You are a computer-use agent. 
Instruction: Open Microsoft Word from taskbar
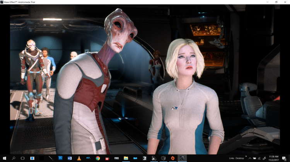click(x=70, y=158)
